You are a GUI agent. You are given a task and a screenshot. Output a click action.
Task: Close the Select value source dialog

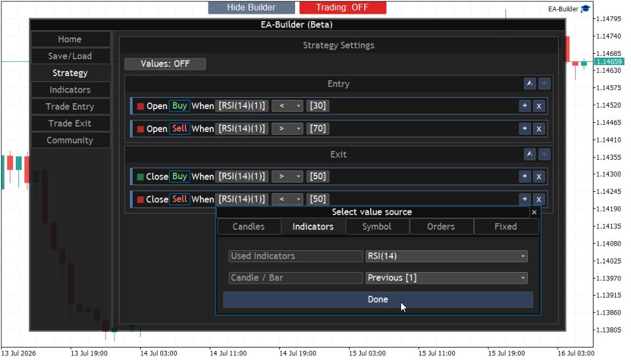(534, 212)
